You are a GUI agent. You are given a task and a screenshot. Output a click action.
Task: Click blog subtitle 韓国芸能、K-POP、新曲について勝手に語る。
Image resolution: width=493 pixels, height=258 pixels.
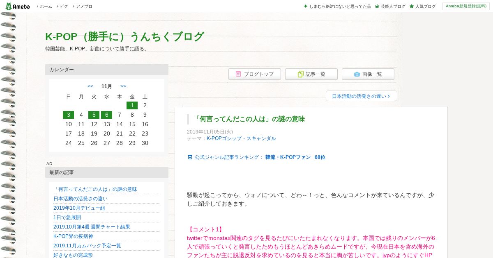[x=97, y=49]
